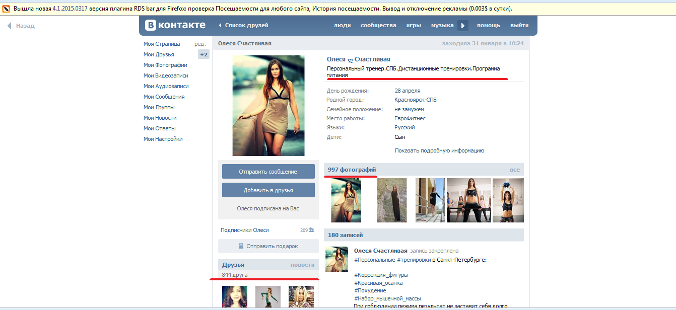Click the back arrow labeled Назад

pos(21,26)
